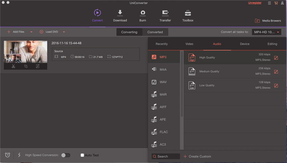The height and width of the screenshot is (163, 287).
Task: Expand the Add Files dropdown arrow
Action: 31,32
